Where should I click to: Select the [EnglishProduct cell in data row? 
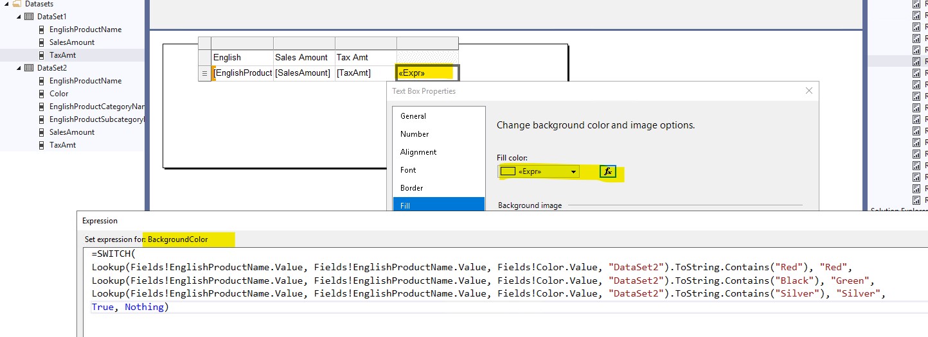tap(242, 73)
